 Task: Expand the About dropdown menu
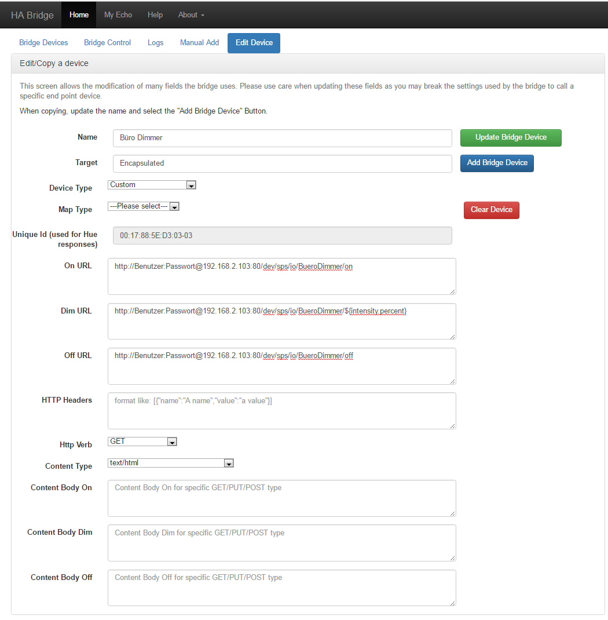(x=191, y=14)
